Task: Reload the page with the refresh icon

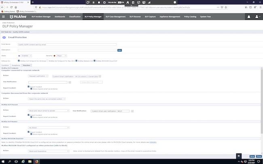Action: coord(11,7)
